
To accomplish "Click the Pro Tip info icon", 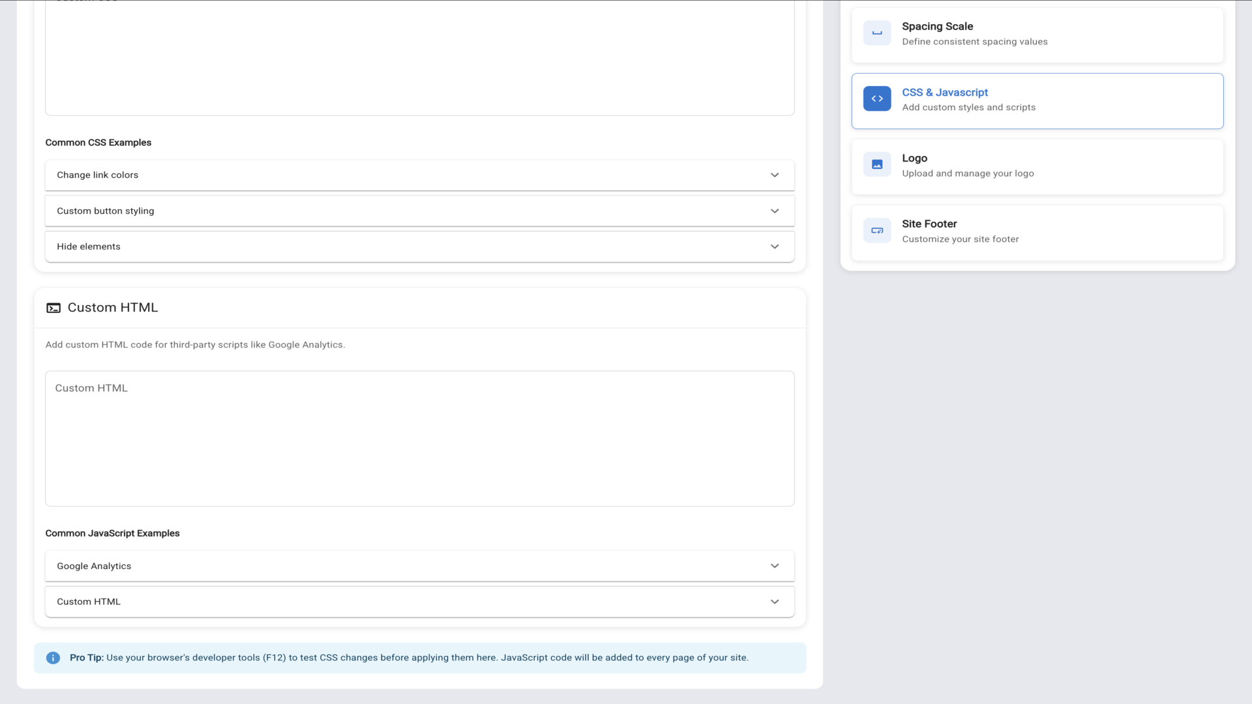I will [x=53, y=658].
